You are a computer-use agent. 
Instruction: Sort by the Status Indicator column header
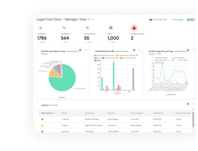coord(48,113)
